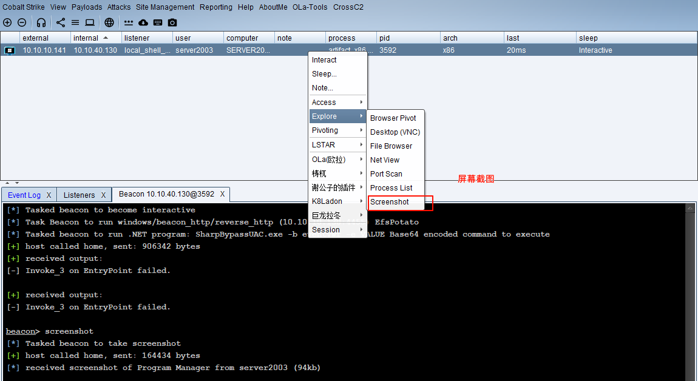Select Screenshot in the Explore submenu
Screen dimensions: 698x381
click(396, 202)
